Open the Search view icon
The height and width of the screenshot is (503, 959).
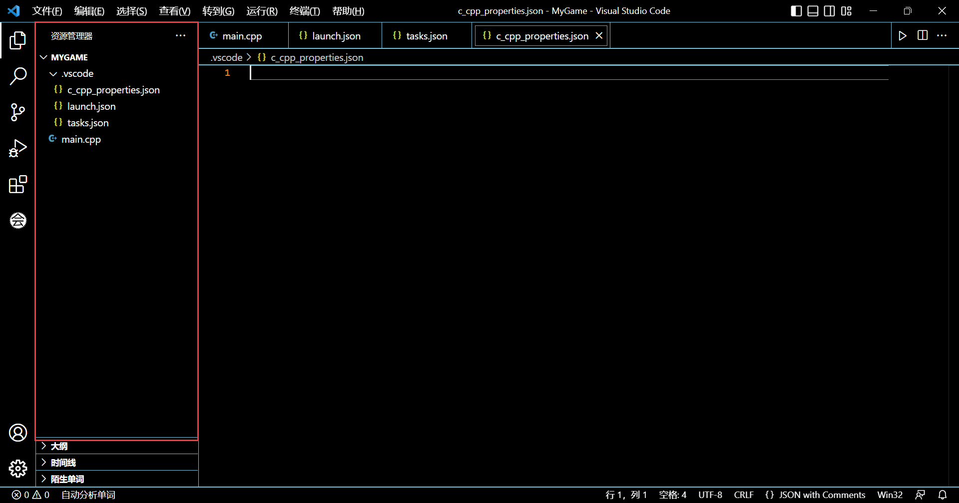click(x=18, y=76)
